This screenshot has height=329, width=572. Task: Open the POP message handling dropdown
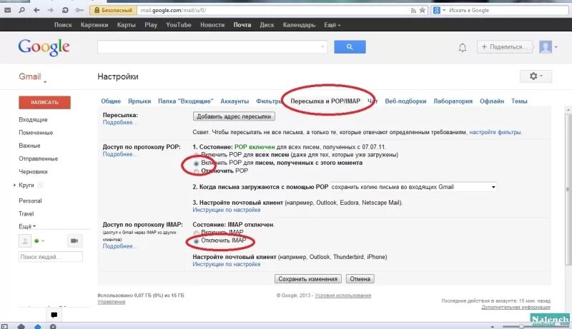click(x=413, y=187)
